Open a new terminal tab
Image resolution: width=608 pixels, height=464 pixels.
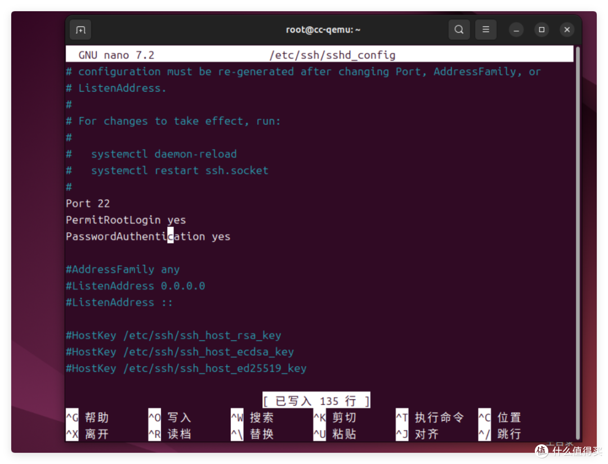coord(81,30)
